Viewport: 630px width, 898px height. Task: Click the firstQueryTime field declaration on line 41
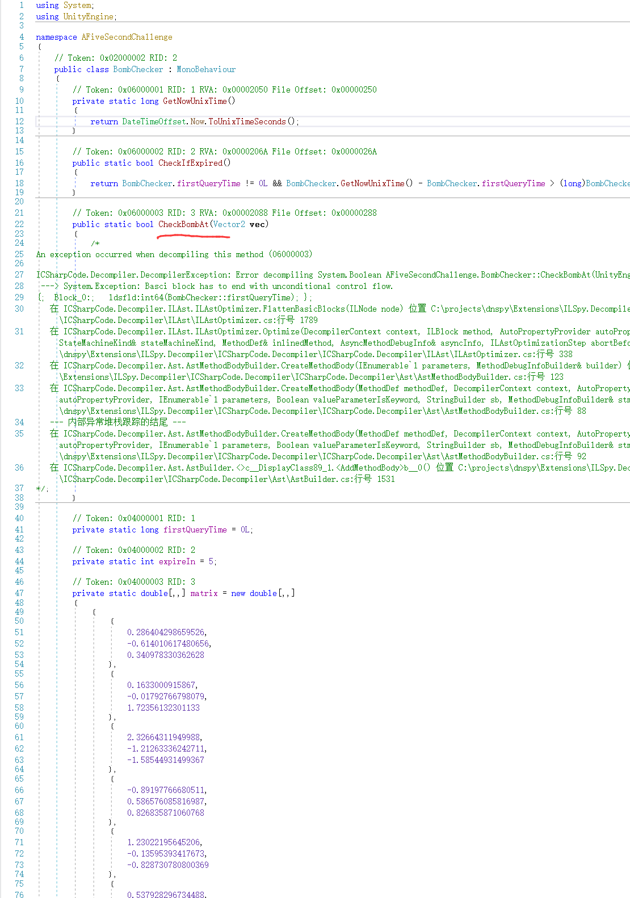195,530
